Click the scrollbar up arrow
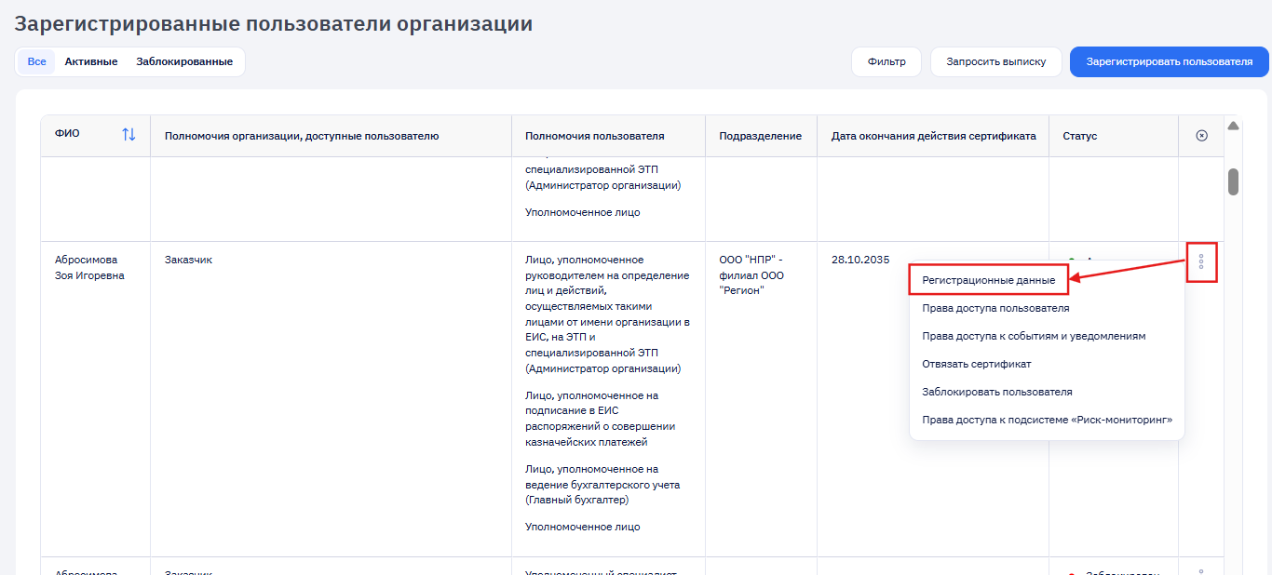This screenshot has height=575, width=1272. click(x=1233, y=126)
